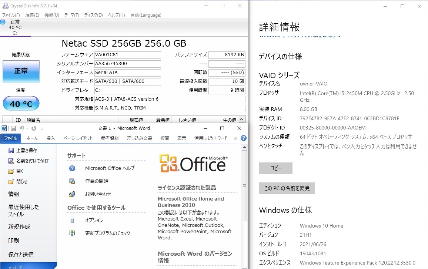The width and height of the screenshot is (428, 269).
Task: Open the ファイル(F) menu in CrystalDiskInfo
Action: tap(11, 15)
